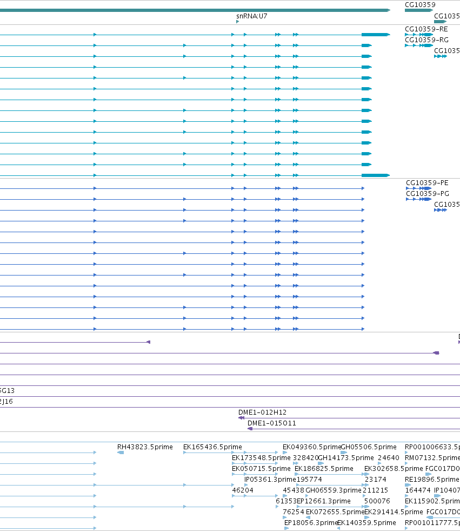The width and height of the screenshot is (460, 531).
Task: Select EST label IP05361.3prime
Action: 270,480
